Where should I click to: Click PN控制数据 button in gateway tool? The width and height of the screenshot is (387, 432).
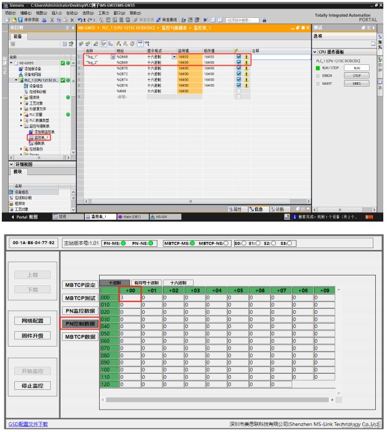tap(80, 324)
